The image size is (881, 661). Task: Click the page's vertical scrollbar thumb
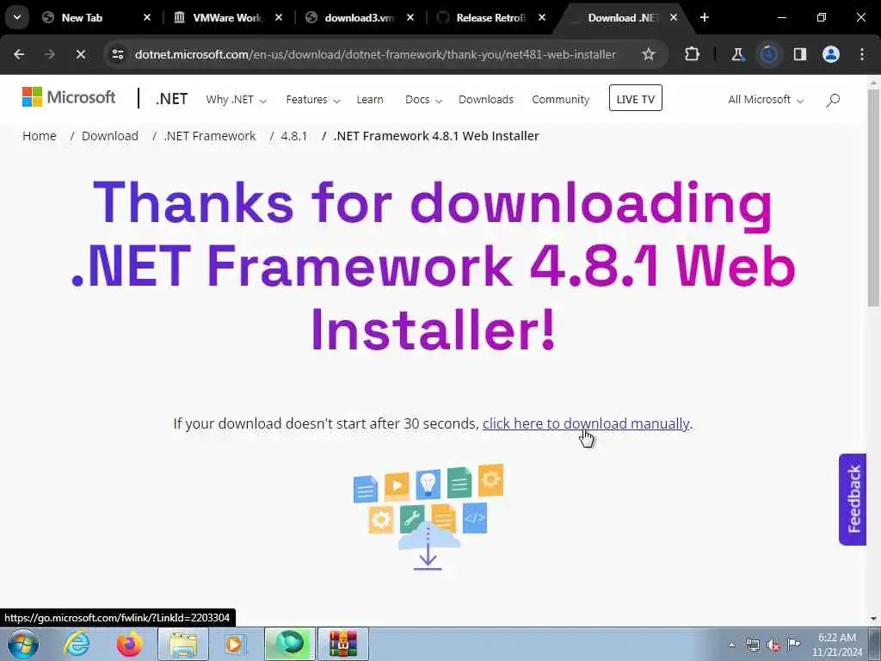coord(873,197)
